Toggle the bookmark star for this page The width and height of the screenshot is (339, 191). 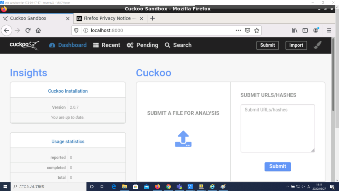(x=257, y=30)
